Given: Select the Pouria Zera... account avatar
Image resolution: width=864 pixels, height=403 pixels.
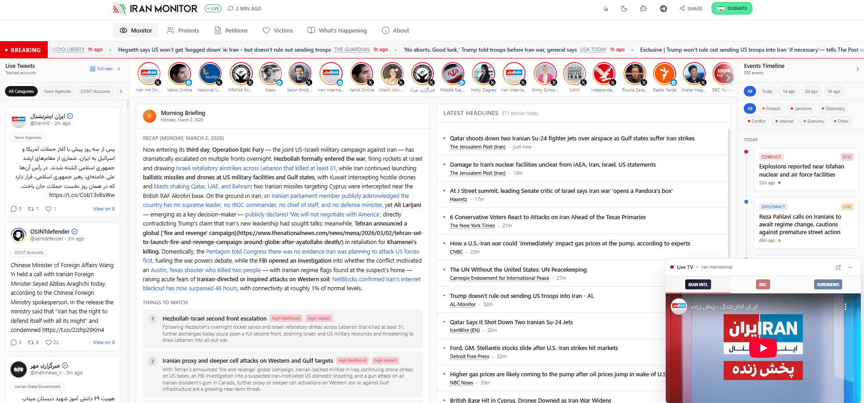Looking at the screenshot, I should [634, 73].
